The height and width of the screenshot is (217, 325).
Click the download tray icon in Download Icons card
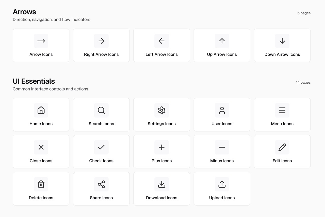pos(161,184)
